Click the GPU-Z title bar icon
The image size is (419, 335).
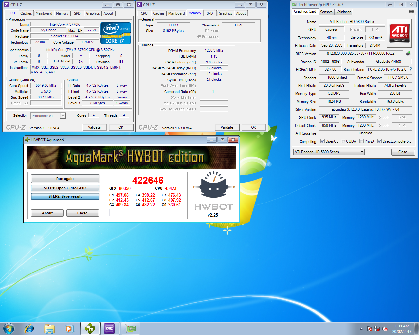[x=294, y=4]
